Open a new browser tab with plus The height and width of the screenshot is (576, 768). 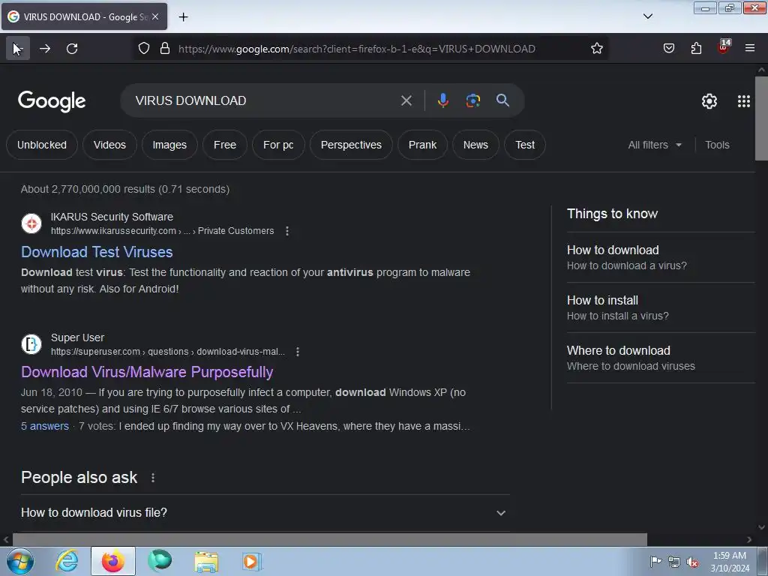pos(183,17)
